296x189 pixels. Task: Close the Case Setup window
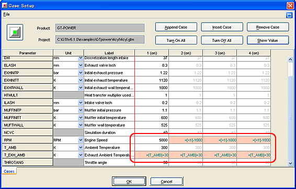coord(290,5)
